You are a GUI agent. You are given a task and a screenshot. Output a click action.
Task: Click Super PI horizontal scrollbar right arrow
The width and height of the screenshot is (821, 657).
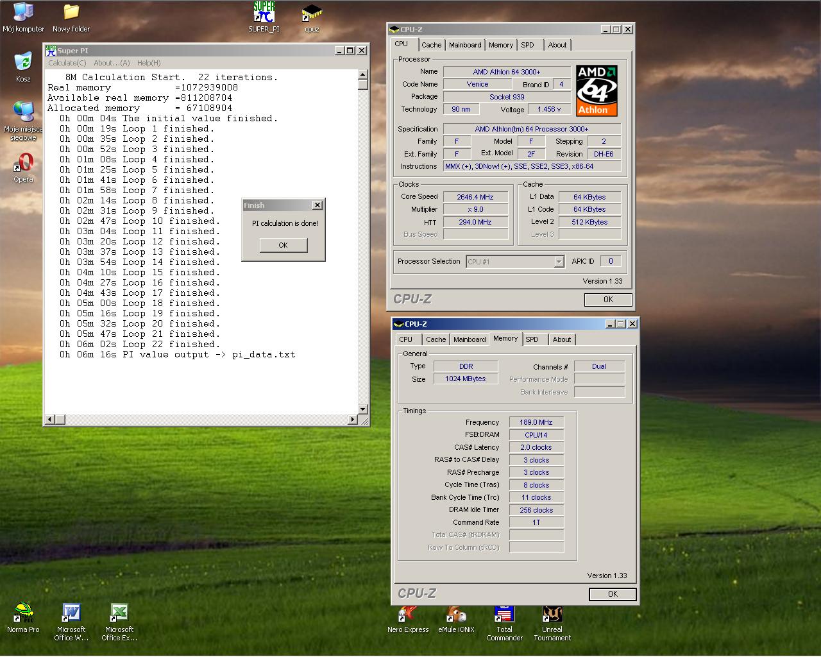(352, 420)
